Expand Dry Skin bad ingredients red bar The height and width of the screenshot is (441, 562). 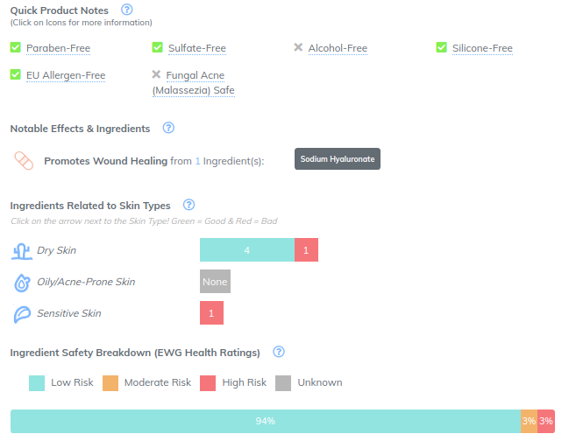click(306, 250)
